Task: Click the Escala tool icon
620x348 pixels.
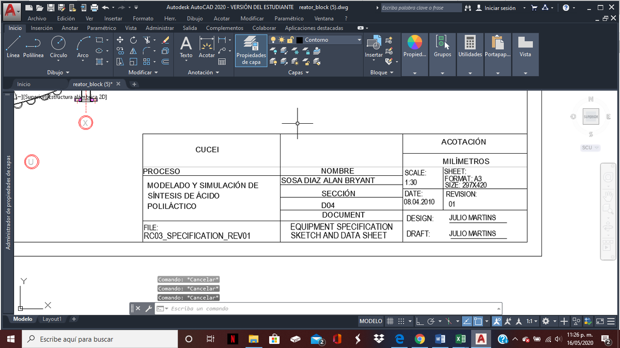Action: 133,61
